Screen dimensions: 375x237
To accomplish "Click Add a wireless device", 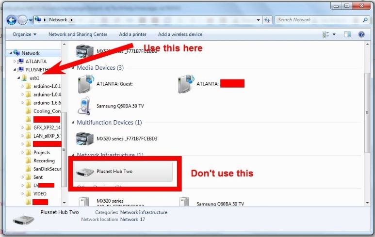I will coord(180,34).
